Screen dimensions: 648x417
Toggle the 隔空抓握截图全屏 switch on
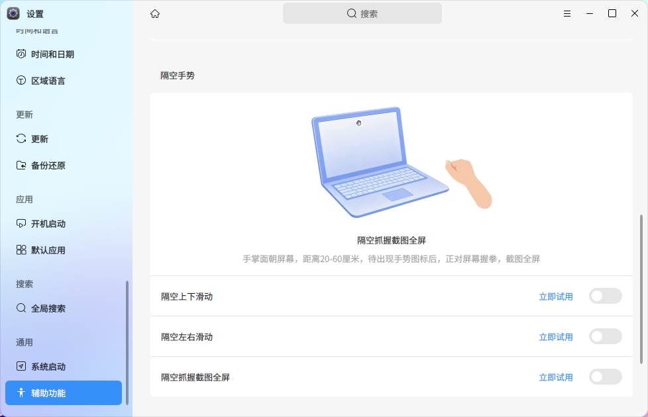click(x=606, y=377)
